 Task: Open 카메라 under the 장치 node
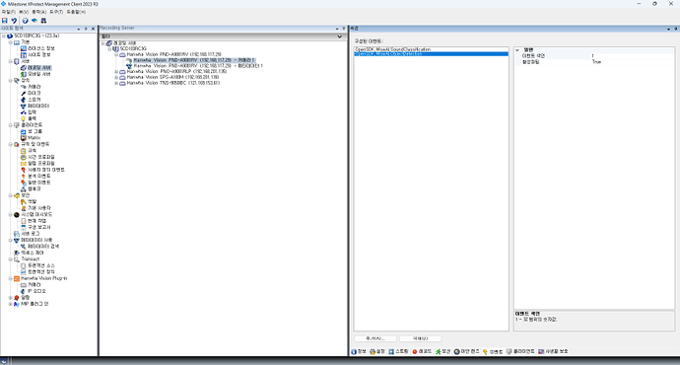pyautogui.click(x=34, y=87)
